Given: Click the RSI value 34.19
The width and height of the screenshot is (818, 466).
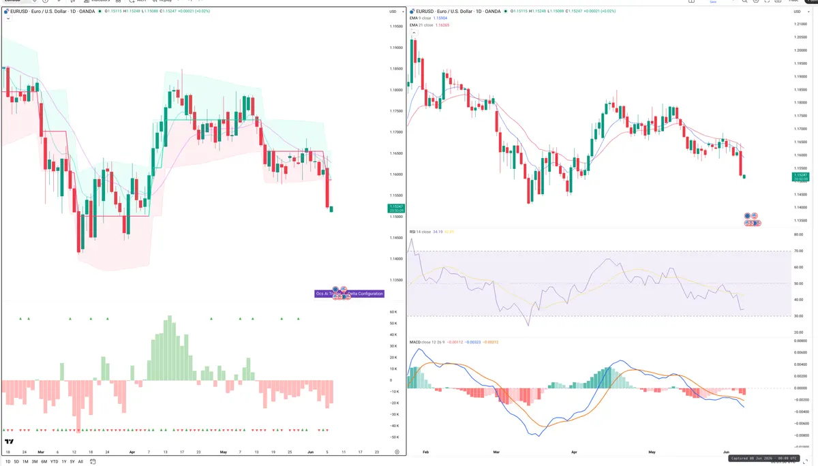Looking at the screenshot, I should pos(437,232).
